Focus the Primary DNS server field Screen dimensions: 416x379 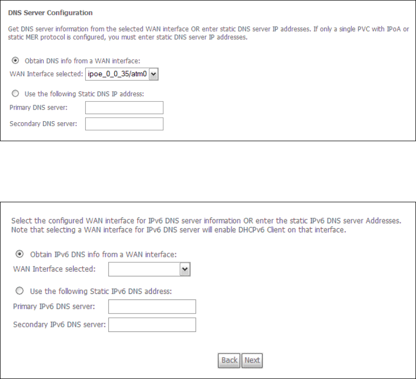pos(124,108)
